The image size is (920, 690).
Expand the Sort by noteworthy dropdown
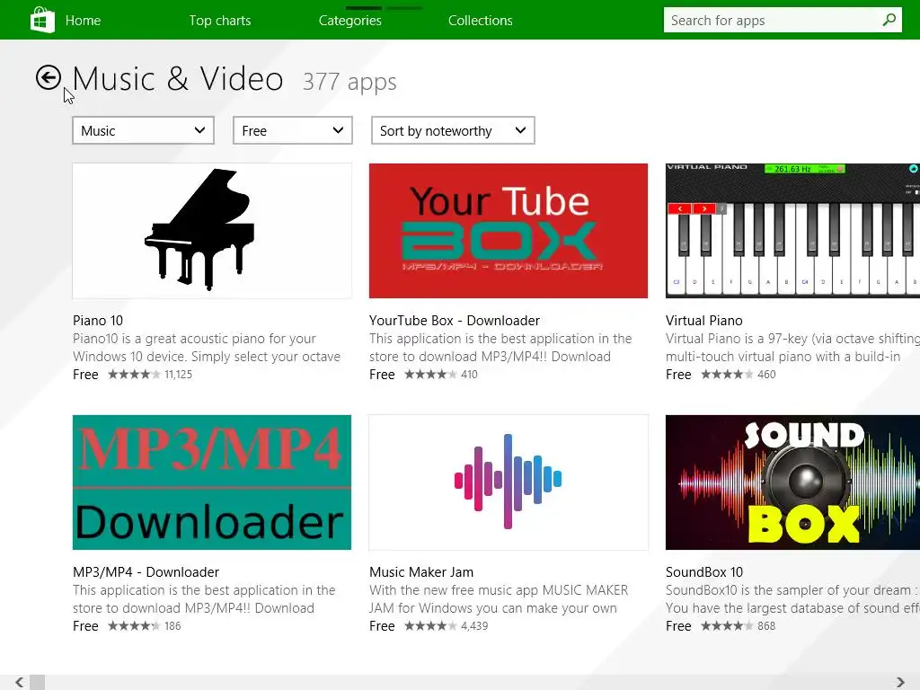click(x=453, y=130)
